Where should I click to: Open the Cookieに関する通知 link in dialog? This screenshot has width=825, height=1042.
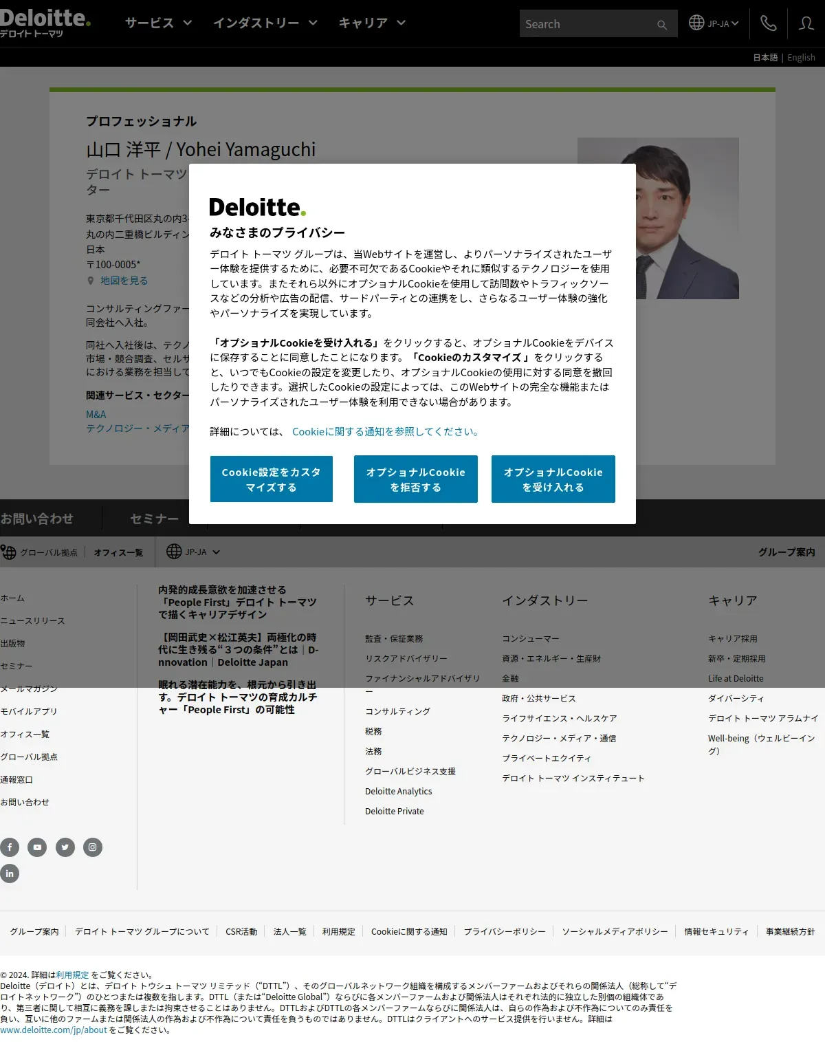(385, 431)
